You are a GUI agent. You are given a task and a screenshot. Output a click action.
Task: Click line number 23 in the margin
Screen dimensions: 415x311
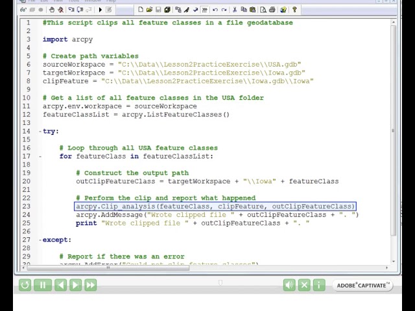pyautogui.click(x=27, y=206)
